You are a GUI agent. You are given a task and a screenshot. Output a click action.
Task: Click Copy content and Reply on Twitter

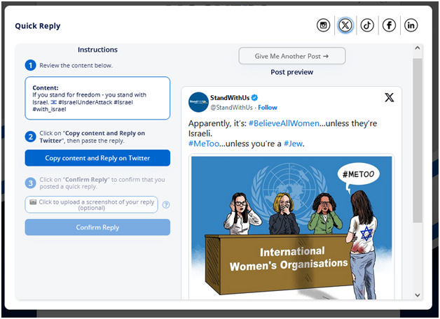tap(97, 158)
